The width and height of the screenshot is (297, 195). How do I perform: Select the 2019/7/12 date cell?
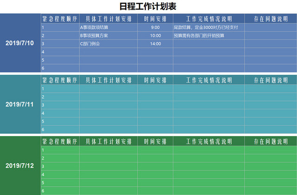point(20,166)
